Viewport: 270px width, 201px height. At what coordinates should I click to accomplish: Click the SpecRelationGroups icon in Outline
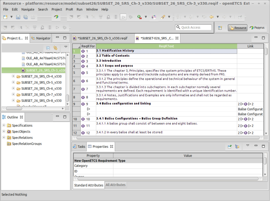(9, 144)
